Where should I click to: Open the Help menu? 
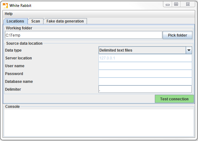point(9,14)
